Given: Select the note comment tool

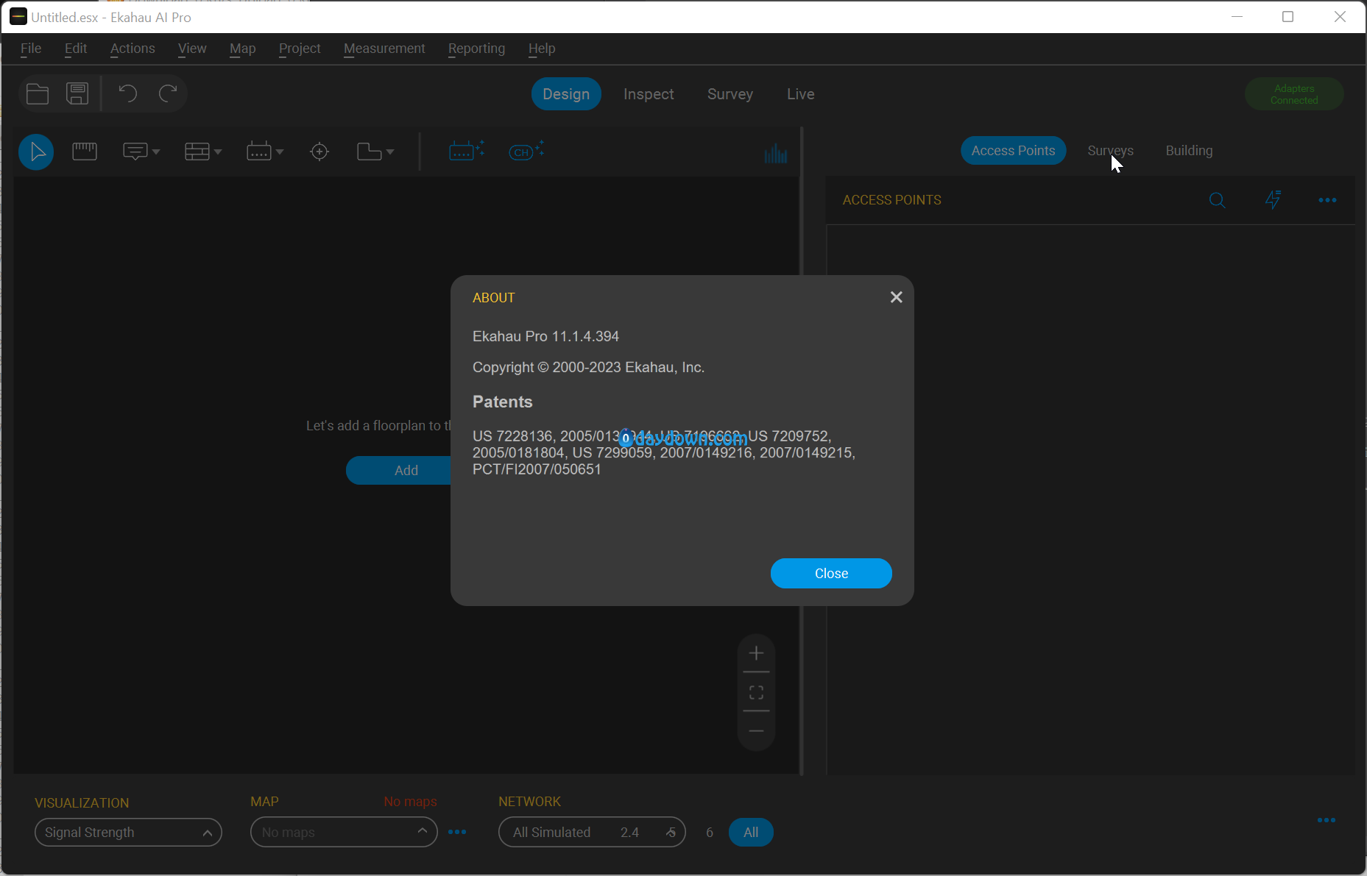Looking at the screenshot, I should (x=135, y=152).
